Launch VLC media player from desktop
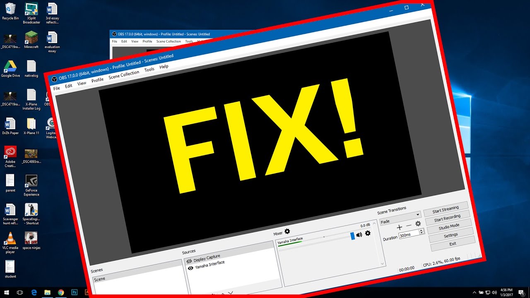Viewport: 530px width, 298px height. point(10,243)
